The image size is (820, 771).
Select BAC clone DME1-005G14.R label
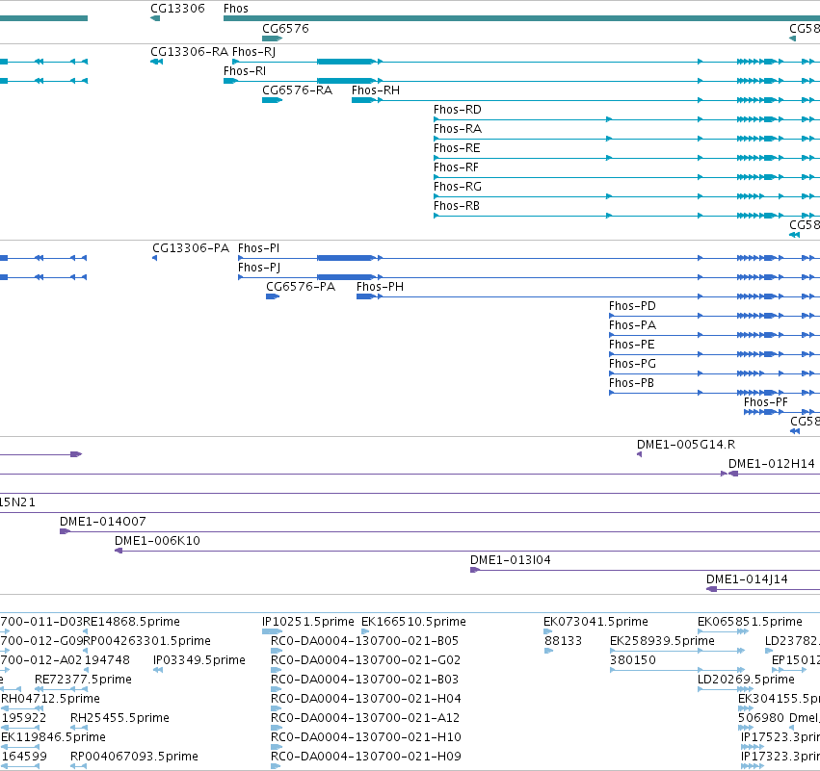tap(686, 445)
